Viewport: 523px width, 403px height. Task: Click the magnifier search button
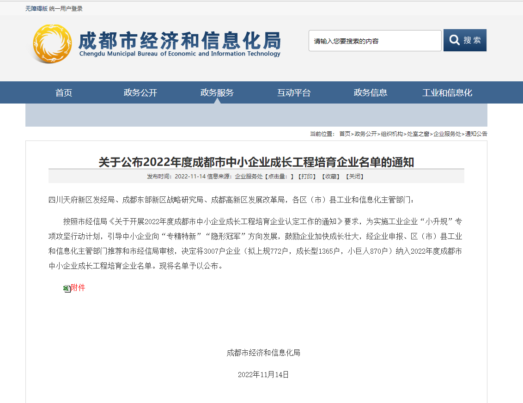coord(465,40)
